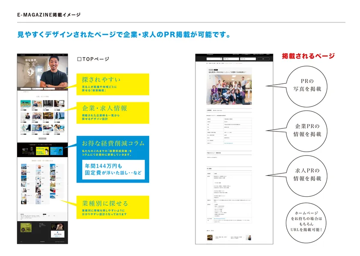Click the '探されやすい' yellow callout box
360x256 pixels.
113,84
